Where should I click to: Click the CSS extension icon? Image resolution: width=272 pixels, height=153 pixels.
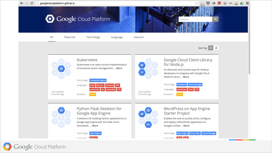(x=230, y=3)
